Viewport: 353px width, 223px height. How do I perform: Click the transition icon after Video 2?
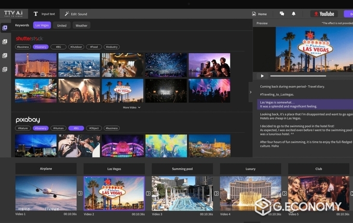tap(148, 193)
